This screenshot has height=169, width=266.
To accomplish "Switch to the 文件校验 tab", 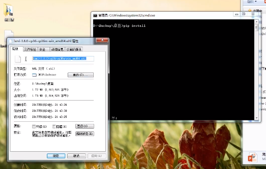I will [30, 49].
